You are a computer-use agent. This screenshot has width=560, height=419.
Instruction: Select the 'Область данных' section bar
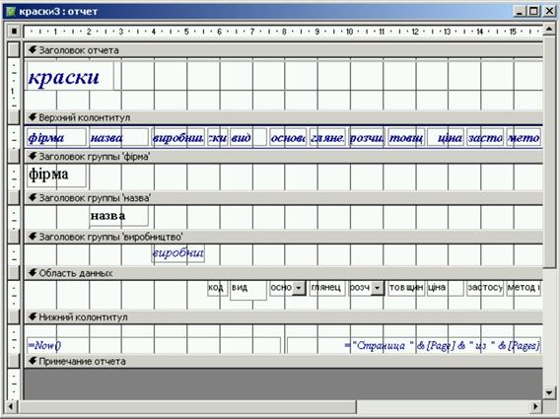[284, 273]
